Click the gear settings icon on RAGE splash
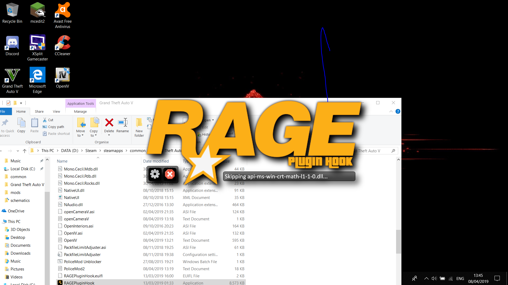 point(155,174)
